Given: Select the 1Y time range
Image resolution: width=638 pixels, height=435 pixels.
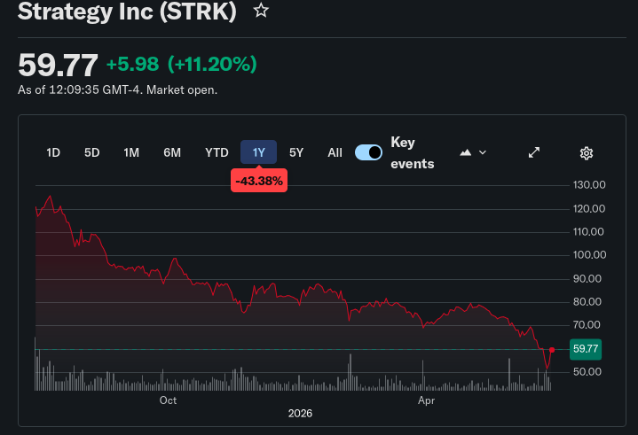Looking at the screenshot, I should tap(259, 152).
